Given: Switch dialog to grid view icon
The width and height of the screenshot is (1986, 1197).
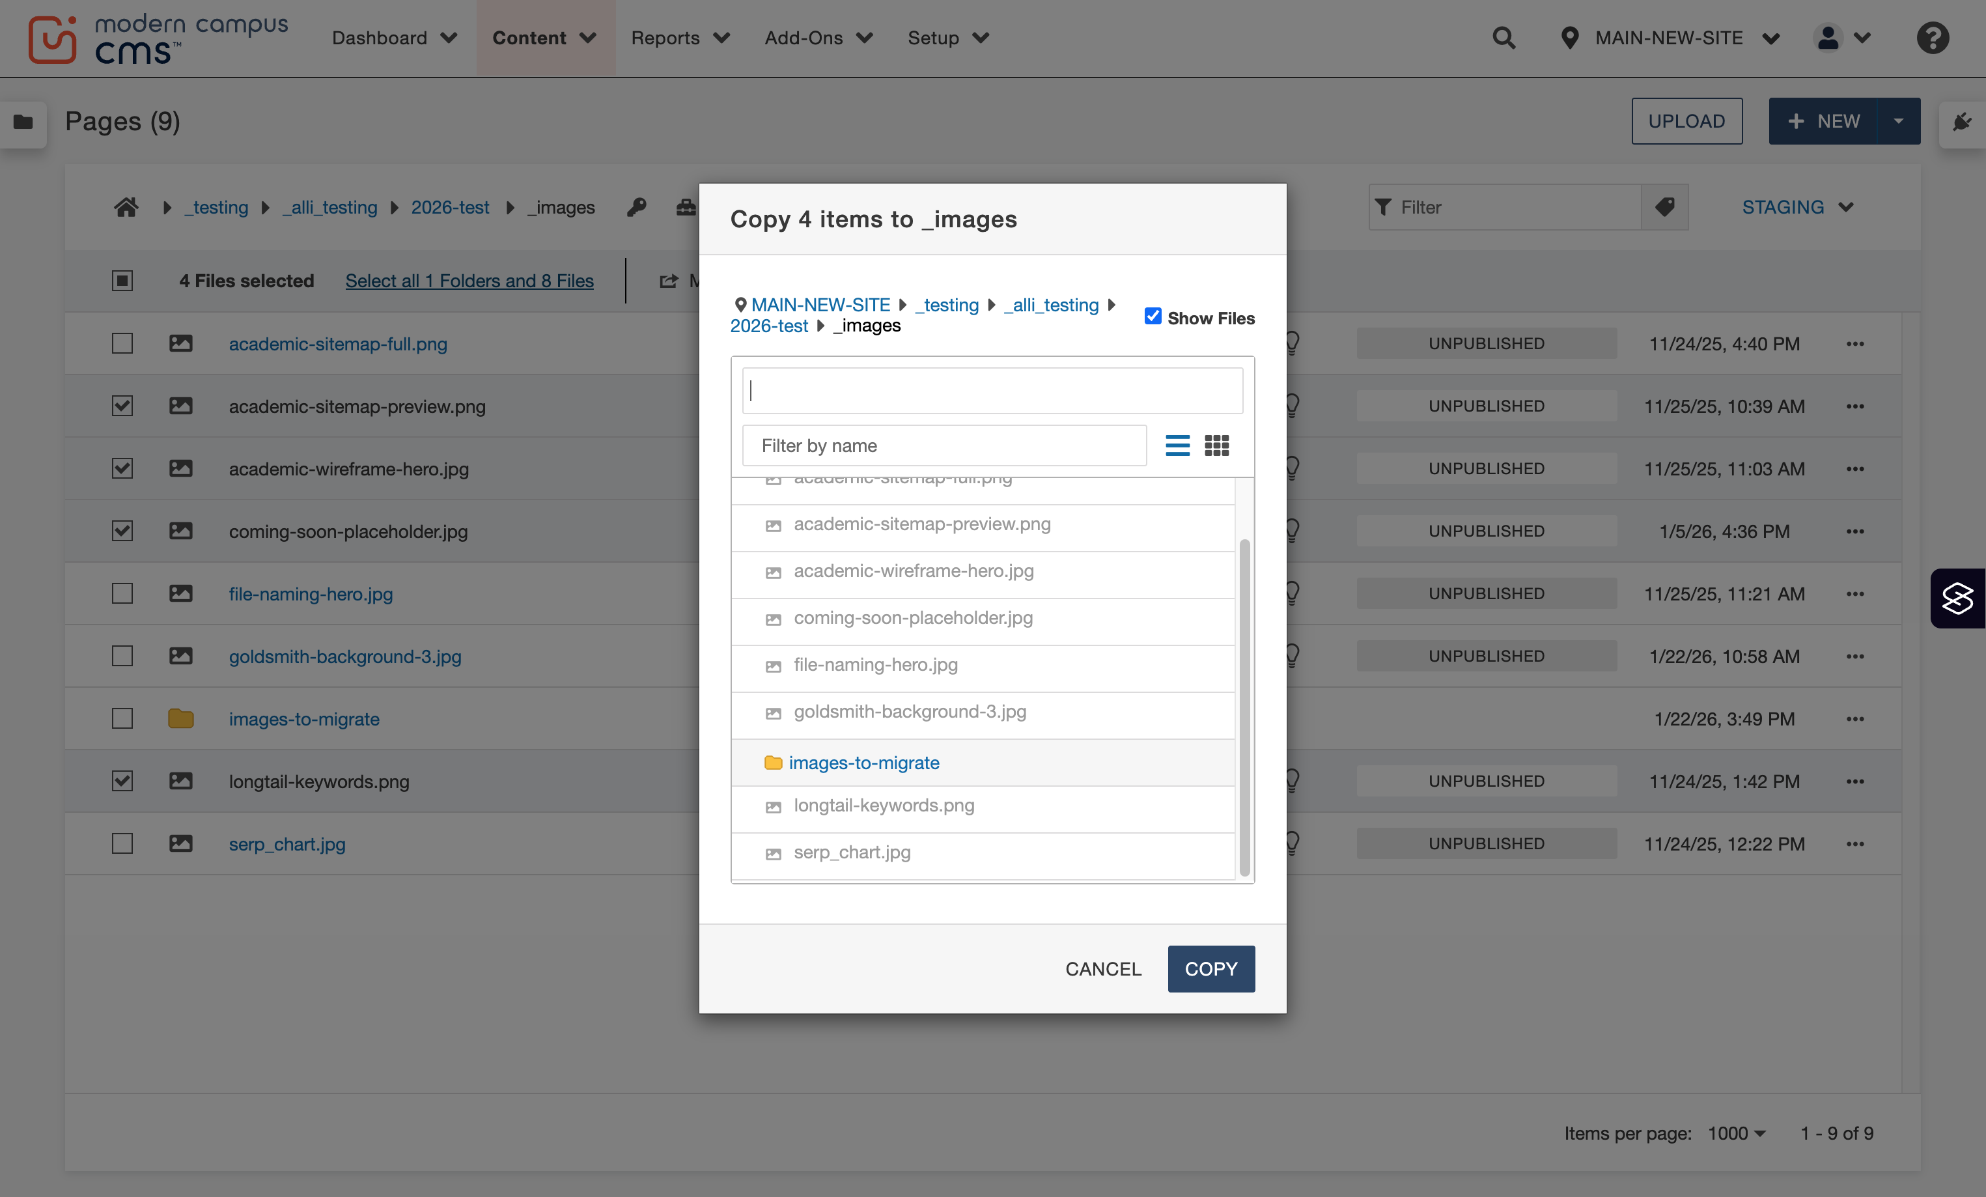Looking at the screenshot, I should (1216, 445).
